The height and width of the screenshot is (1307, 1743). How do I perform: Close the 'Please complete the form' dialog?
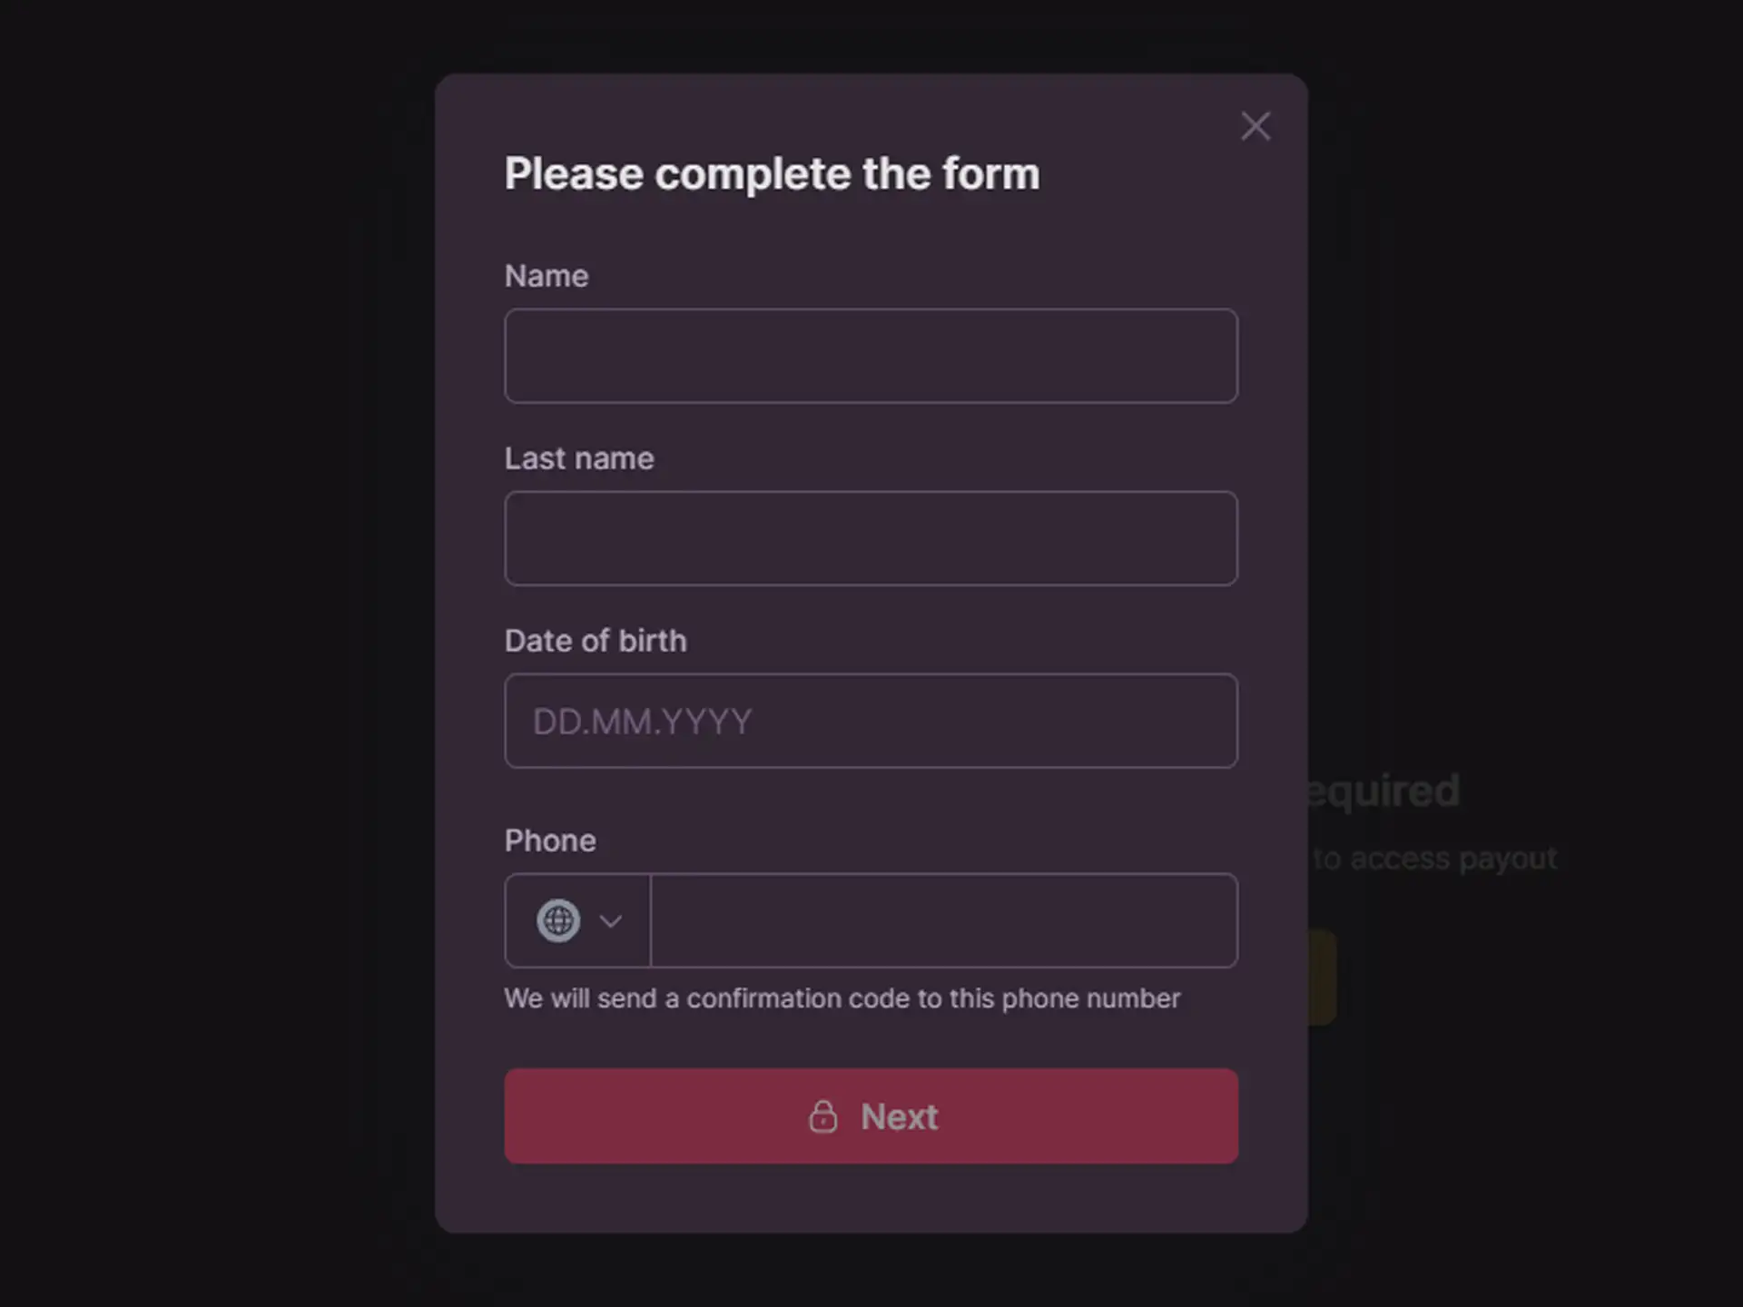tap(1256, 126)
